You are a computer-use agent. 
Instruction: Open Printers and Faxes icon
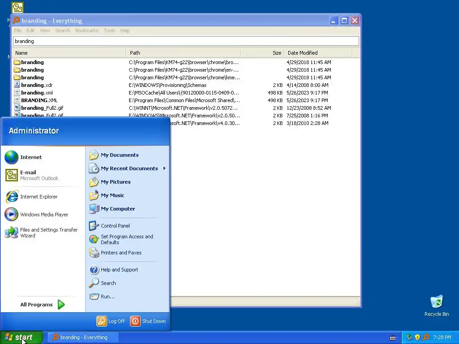coord(94,253)
